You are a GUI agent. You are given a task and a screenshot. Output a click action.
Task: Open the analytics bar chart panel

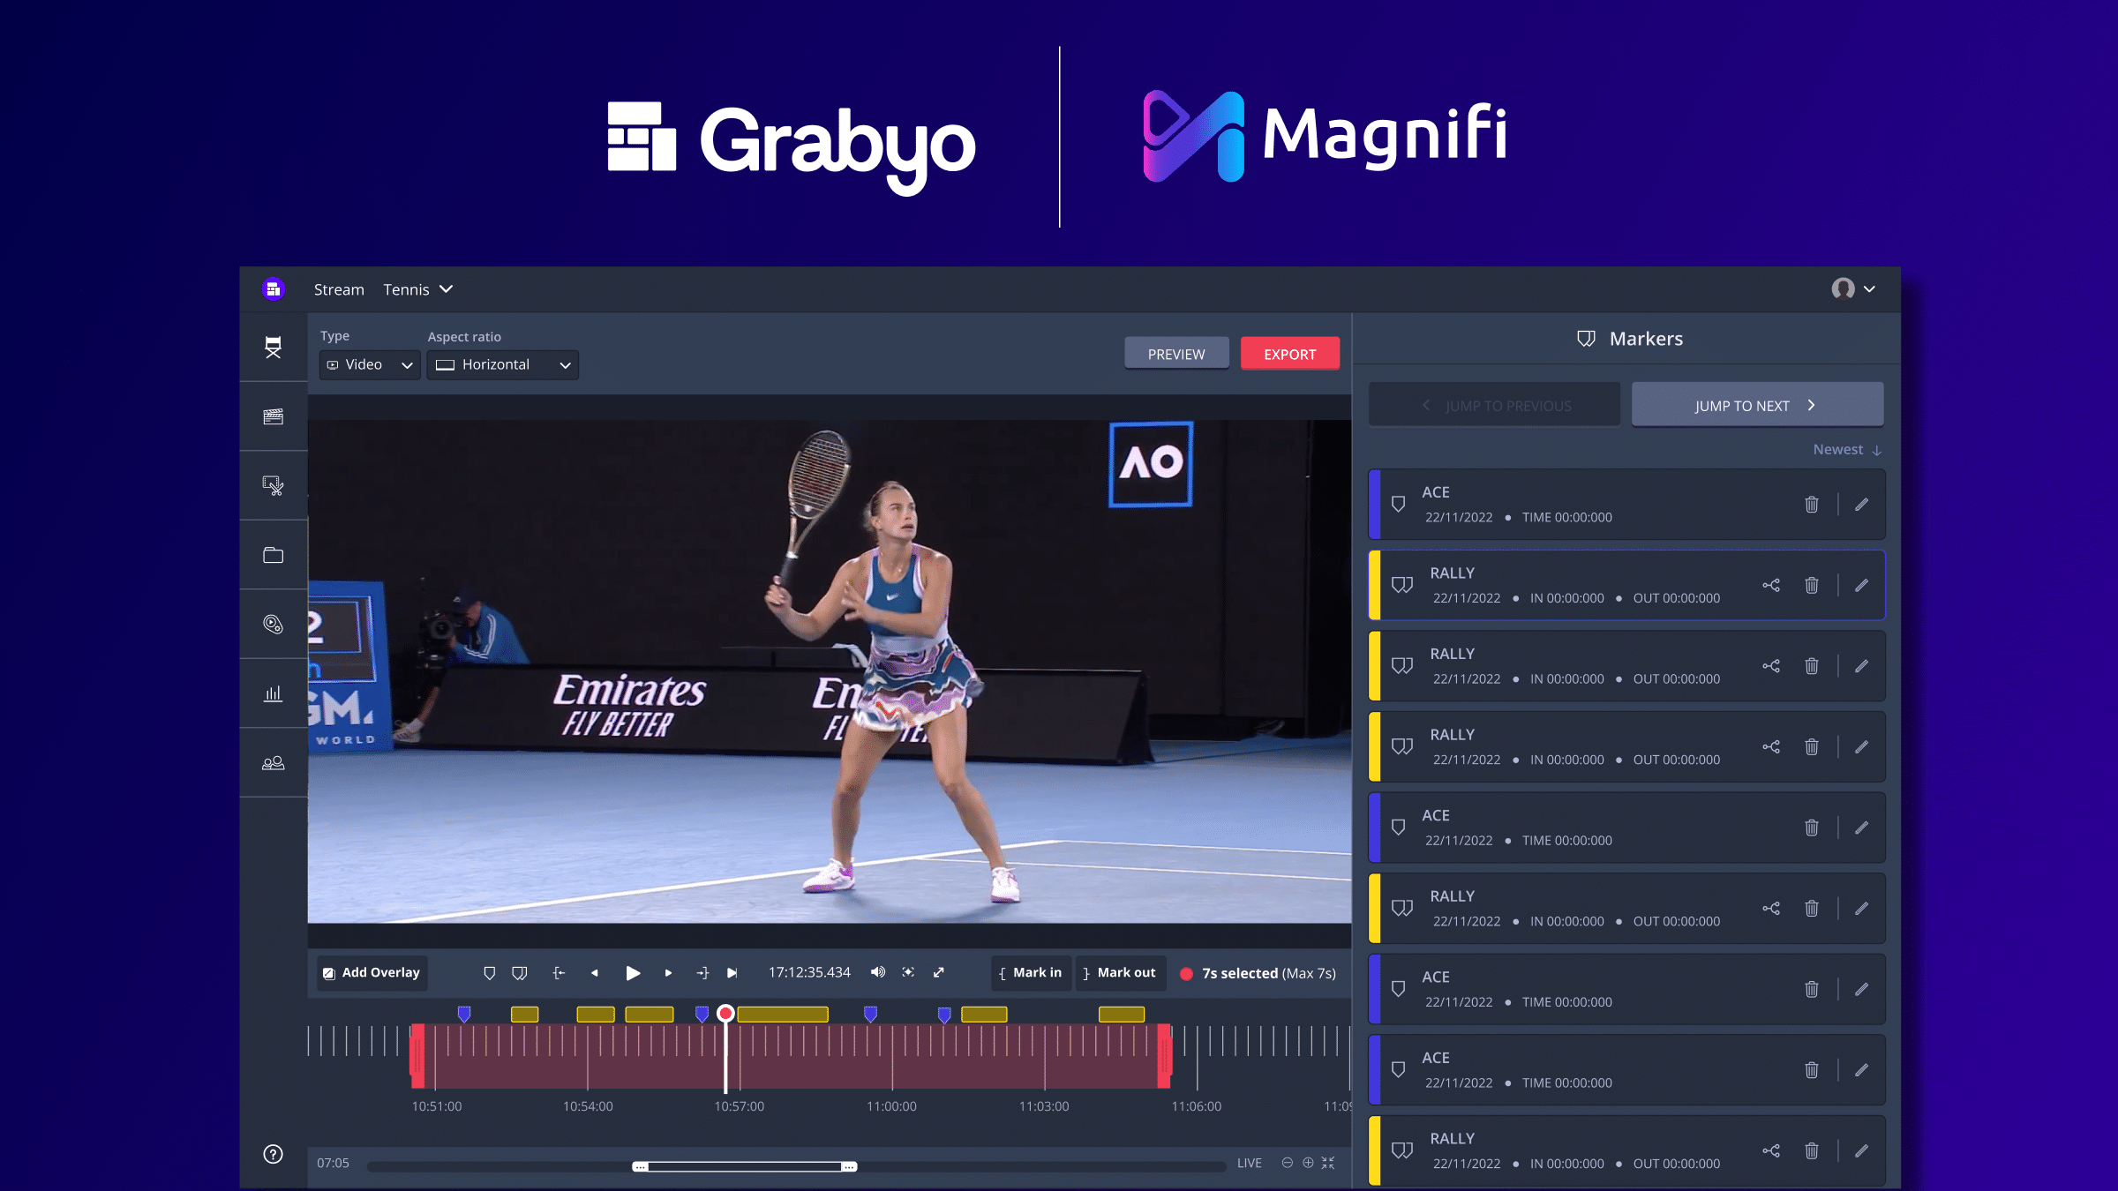[x=274, y=693]
